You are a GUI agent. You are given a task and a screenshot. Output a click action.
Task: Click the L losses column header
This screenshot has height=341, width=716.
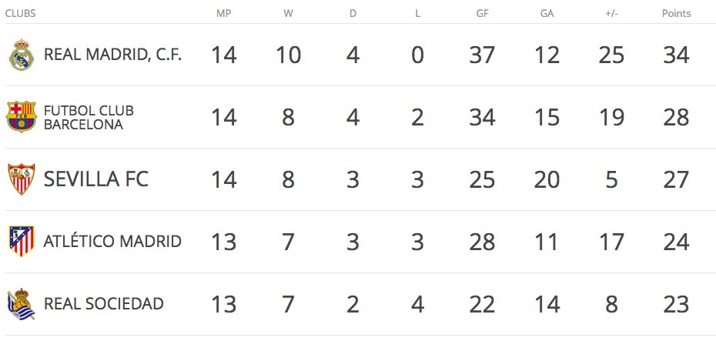click(417, 13)
